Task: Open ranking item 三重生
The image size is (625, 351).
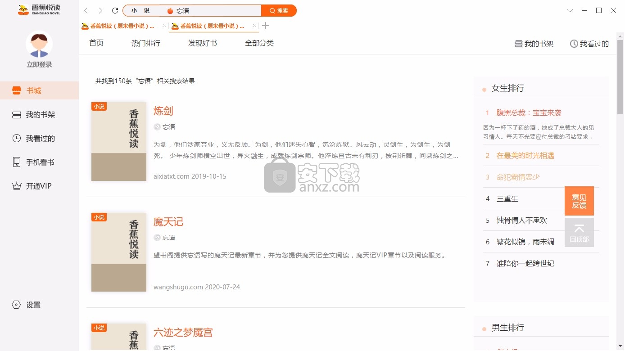Action: [x=507, y=198]
